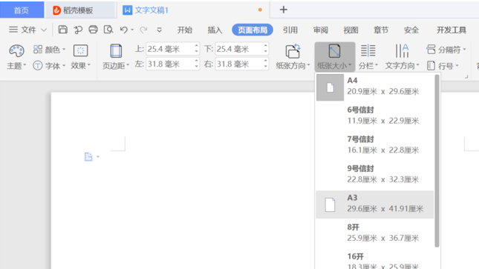
Task: Select A3 paper size option
Action: tap(375, 205)
